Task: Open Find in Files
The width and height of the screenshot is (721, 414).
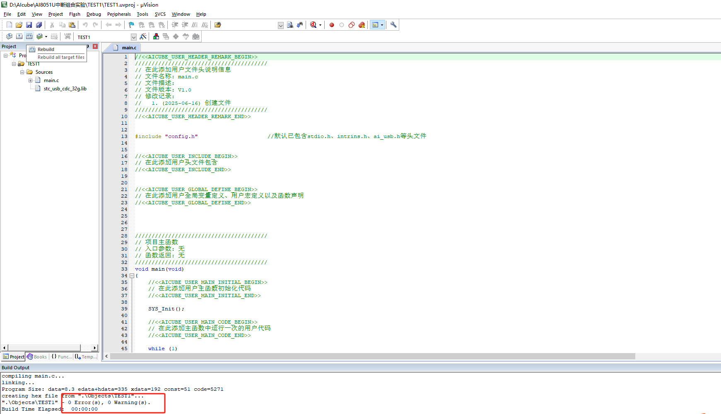Action: point(218,25)
